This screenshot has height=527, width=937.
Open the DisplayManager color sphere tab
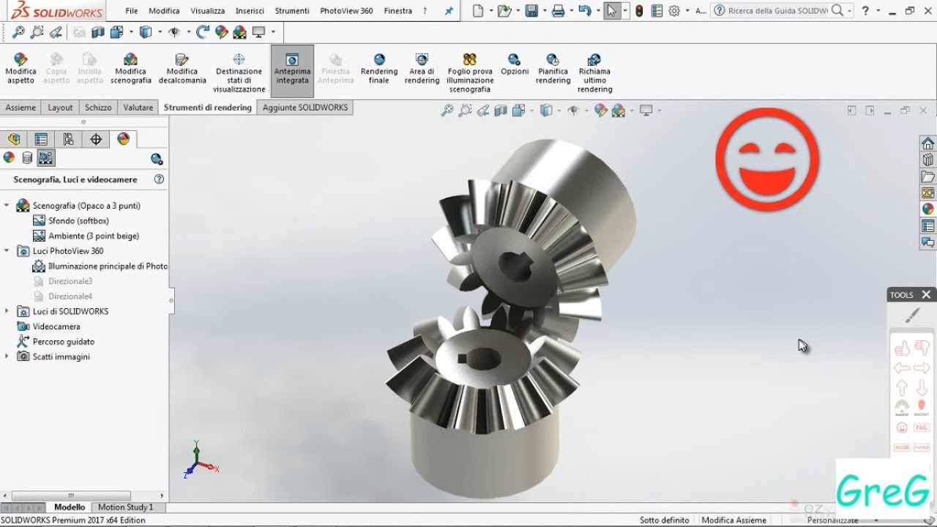123,139
